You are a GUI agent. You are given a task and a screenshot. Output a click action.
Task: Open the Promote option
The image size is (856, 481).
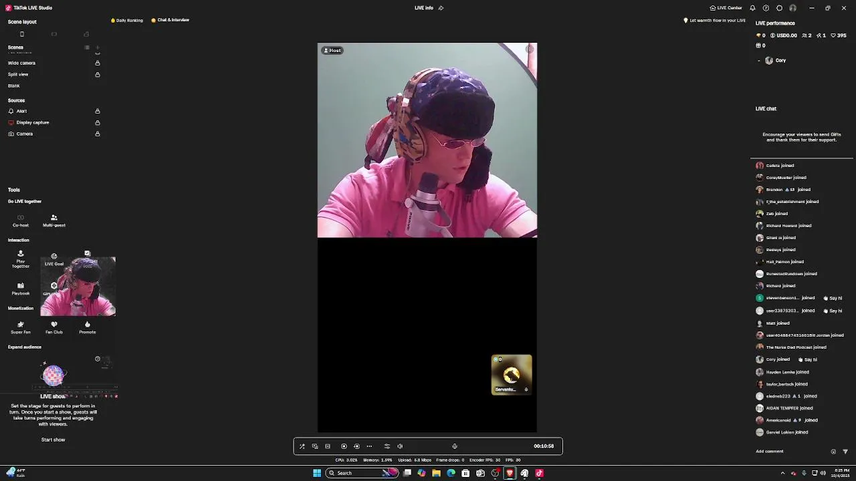point(88,327)
